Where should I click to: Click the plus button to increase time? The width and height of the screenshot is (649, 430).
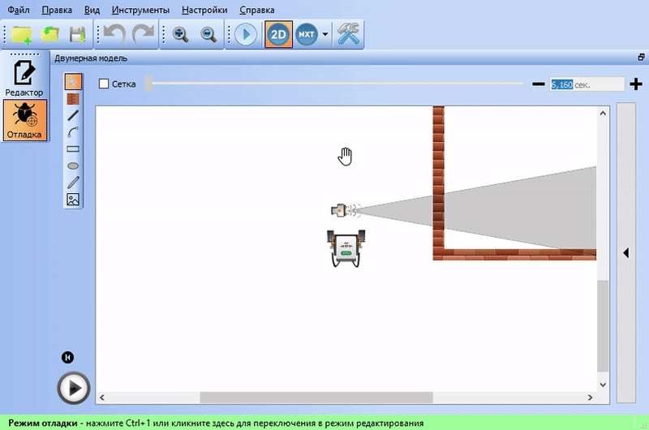(636, 84)
